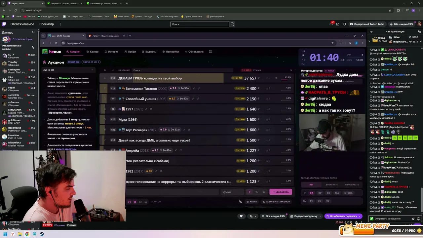Open the 'Виджеты' tab in heauc
Viewport: 423px width, 238px height.
pos(149,52)
